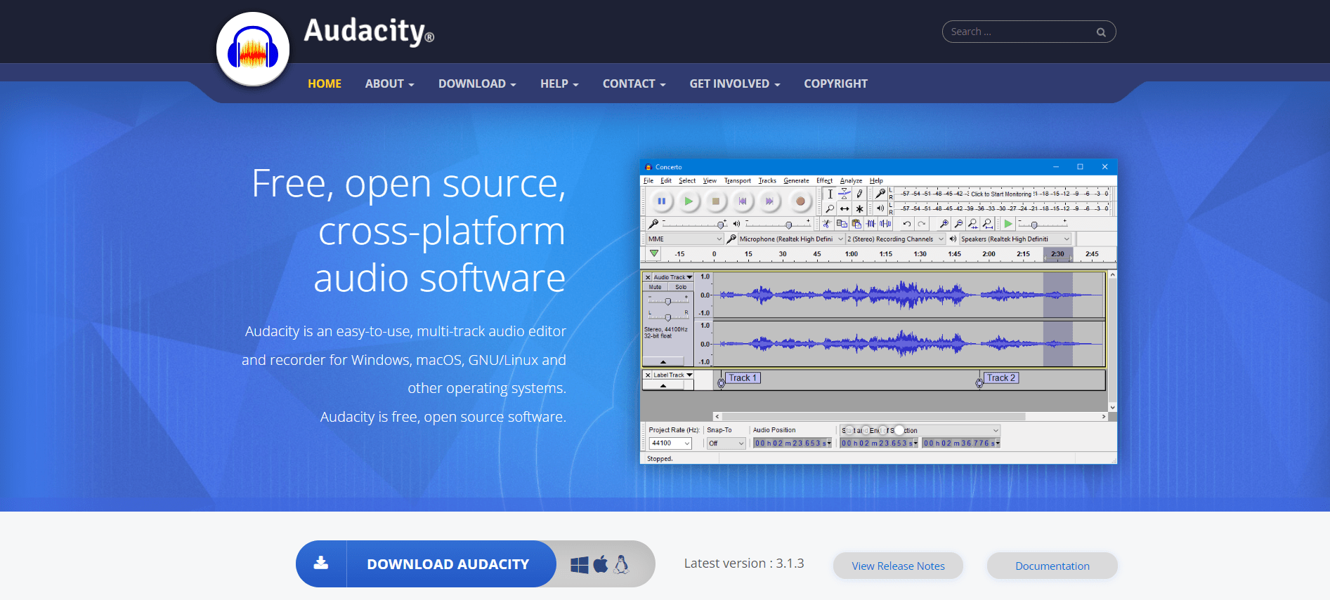Click the Undo arrow in the Audacity screenshot
Viewport: 1330px width, 600px height.
tap(907, 224)
